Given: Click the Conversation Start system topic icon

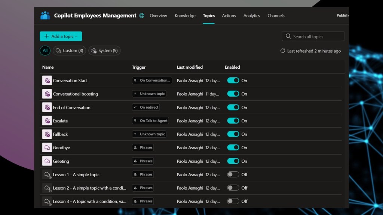Looking at the screenshot, I should [x=47, y=81].
